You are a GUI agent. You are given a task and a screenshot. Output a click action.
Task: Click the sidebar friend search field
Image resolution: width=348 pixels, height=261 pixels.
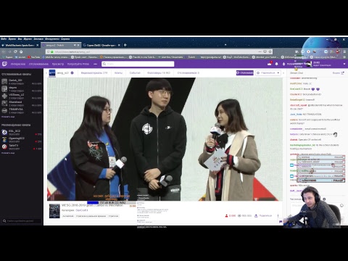[x=22, y=221]
